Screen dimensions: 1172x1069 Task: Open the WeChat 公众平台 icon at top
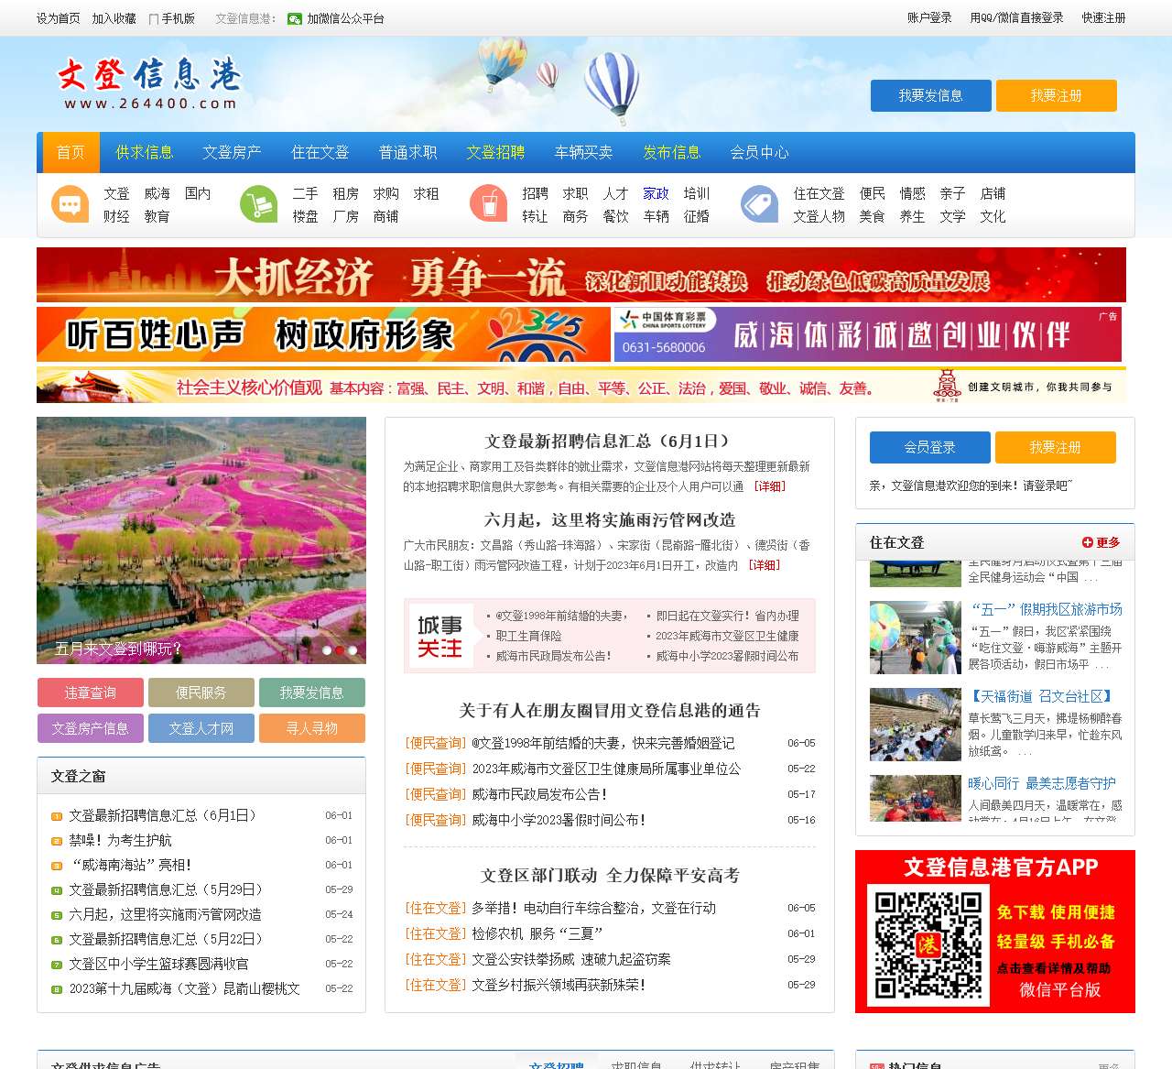pos(293,17)
